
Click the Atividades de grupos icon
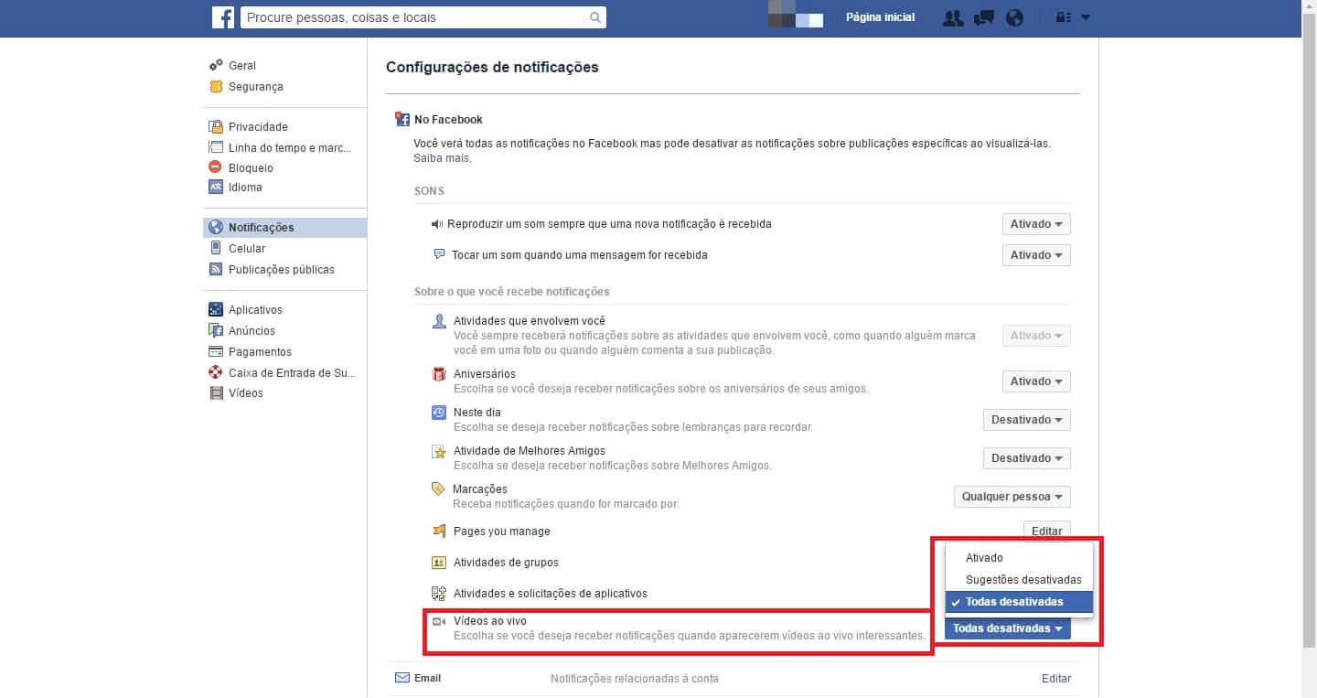pos(439,563)
